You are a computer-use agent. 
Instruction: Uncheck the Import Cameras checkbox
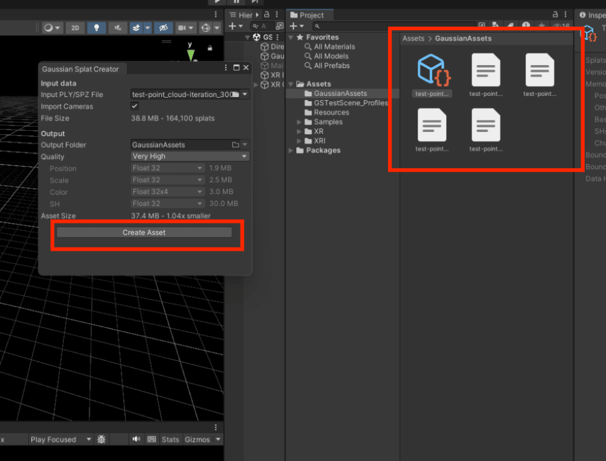134,107
